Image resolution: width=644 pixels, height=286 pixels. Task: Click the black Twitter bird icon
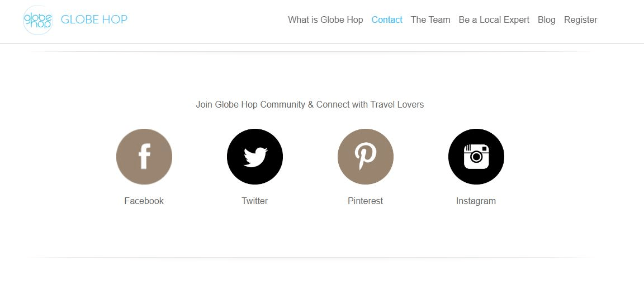(x=255, y=157)
